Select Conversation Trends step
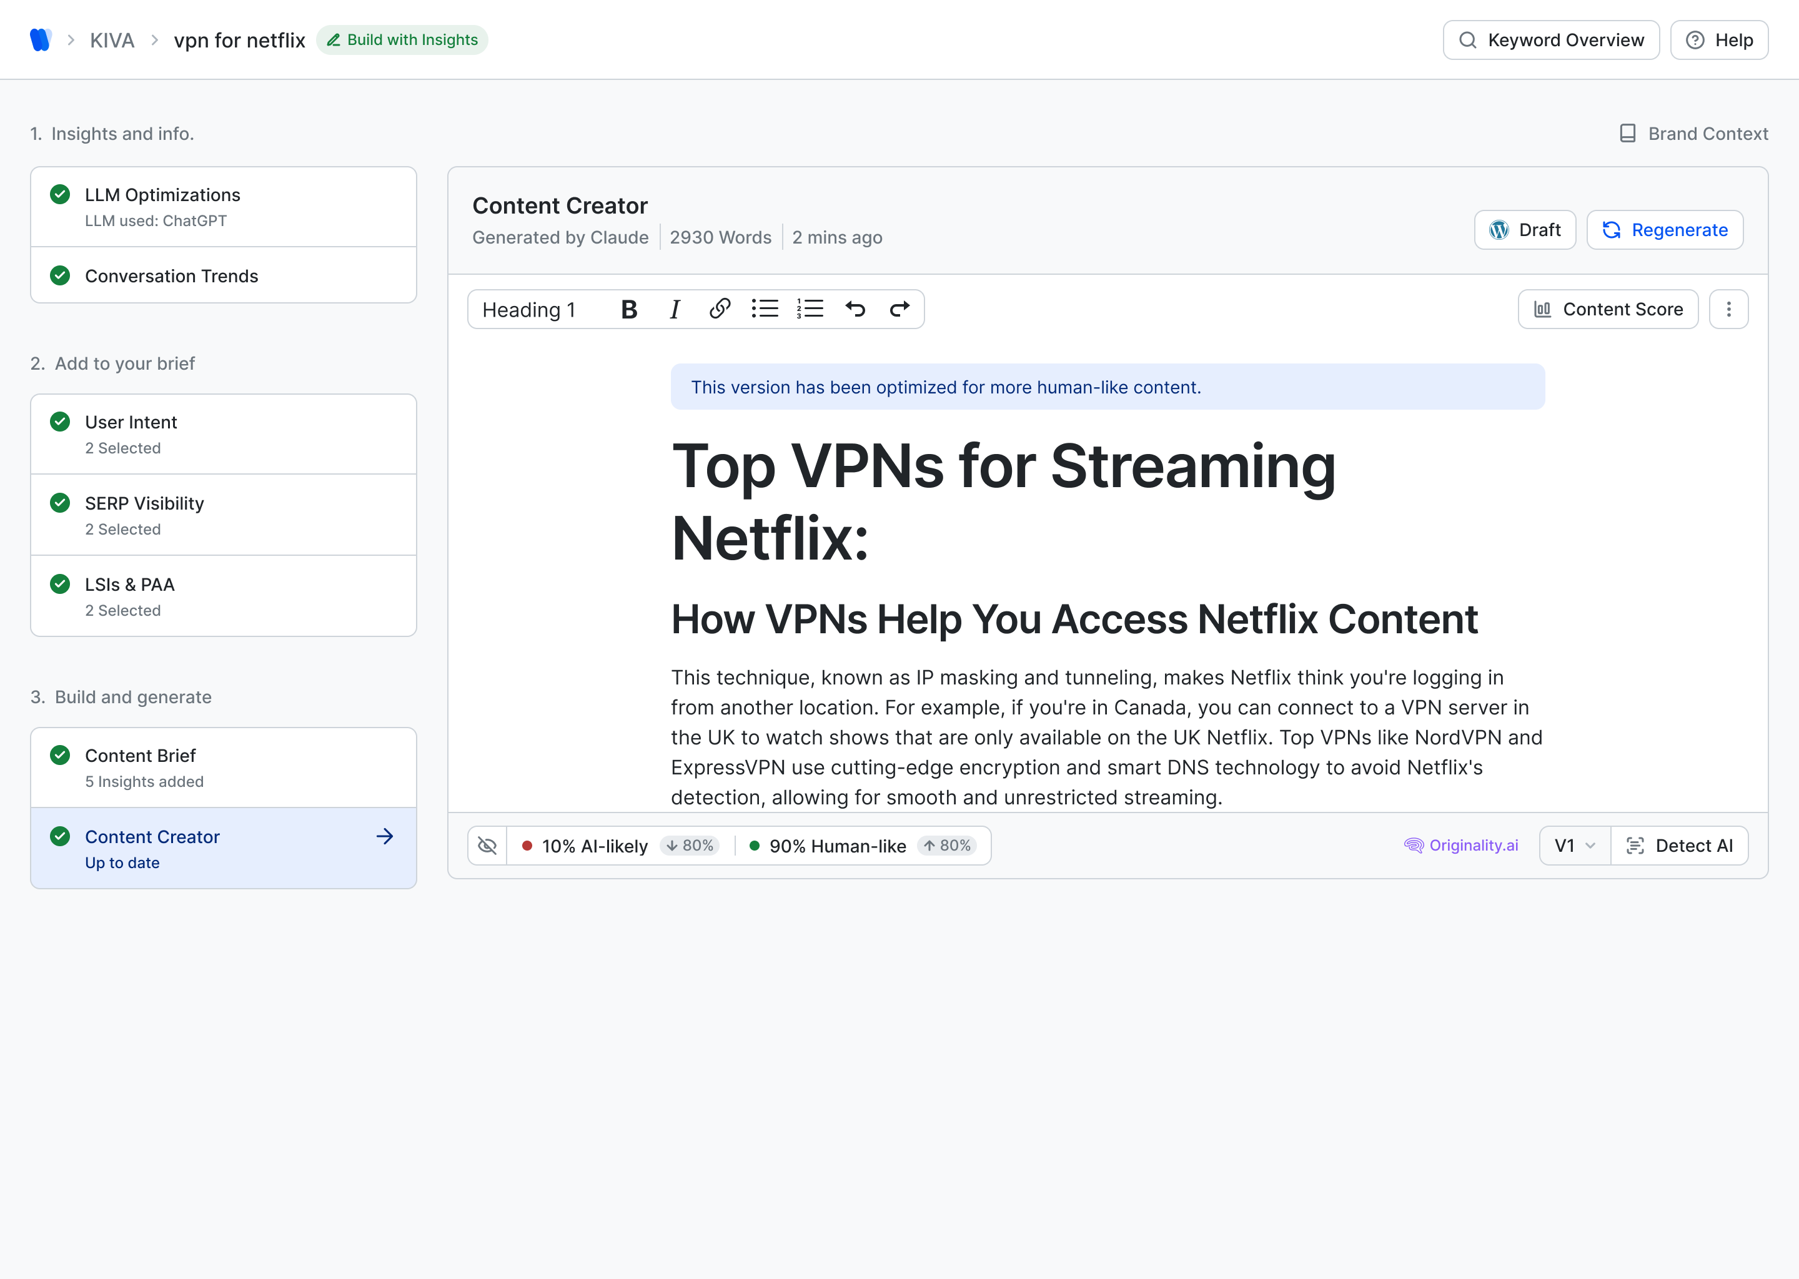Screen dimensions: 1799x1279 [224, 275]
